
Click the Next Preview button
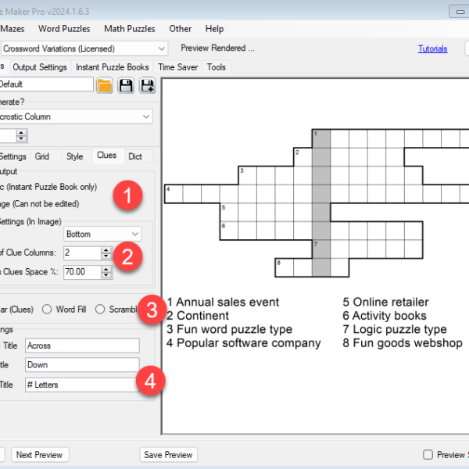tap(39, 455)
